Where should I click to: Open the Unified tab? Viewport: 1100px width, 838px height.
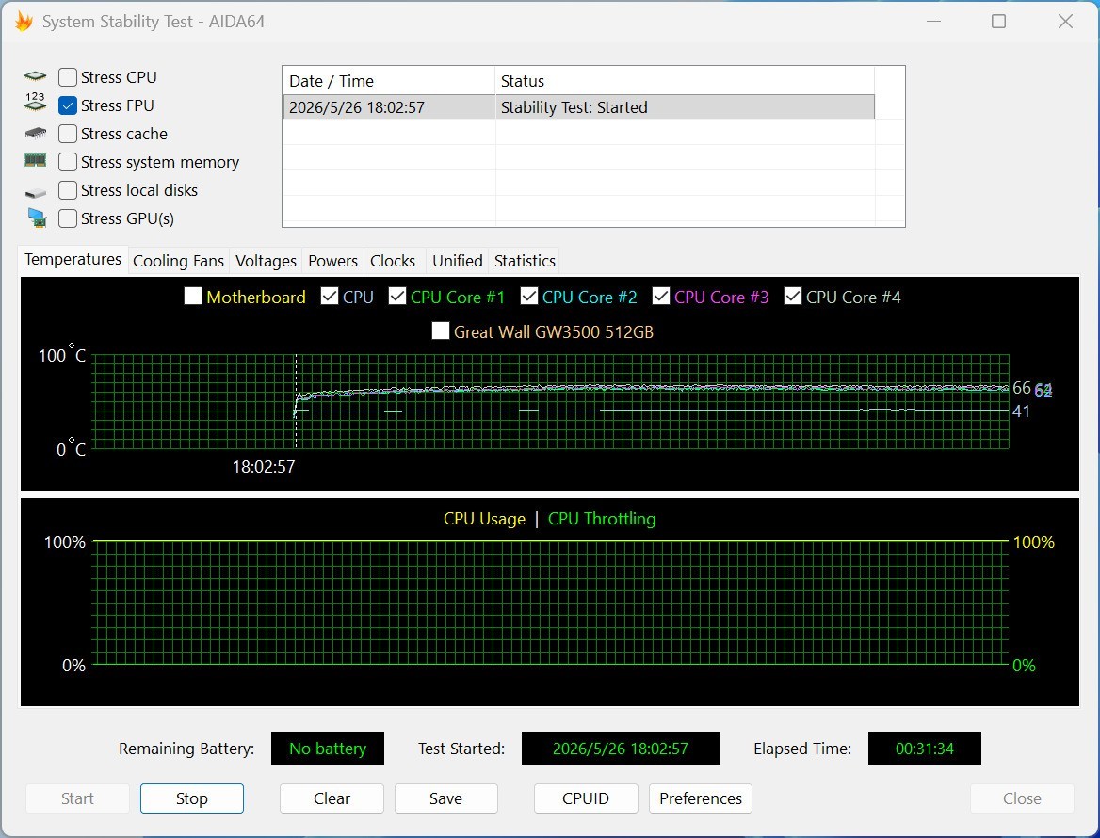click(x=458, y=261)
